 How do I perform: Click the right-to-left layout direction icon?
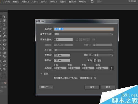[94, 40]
